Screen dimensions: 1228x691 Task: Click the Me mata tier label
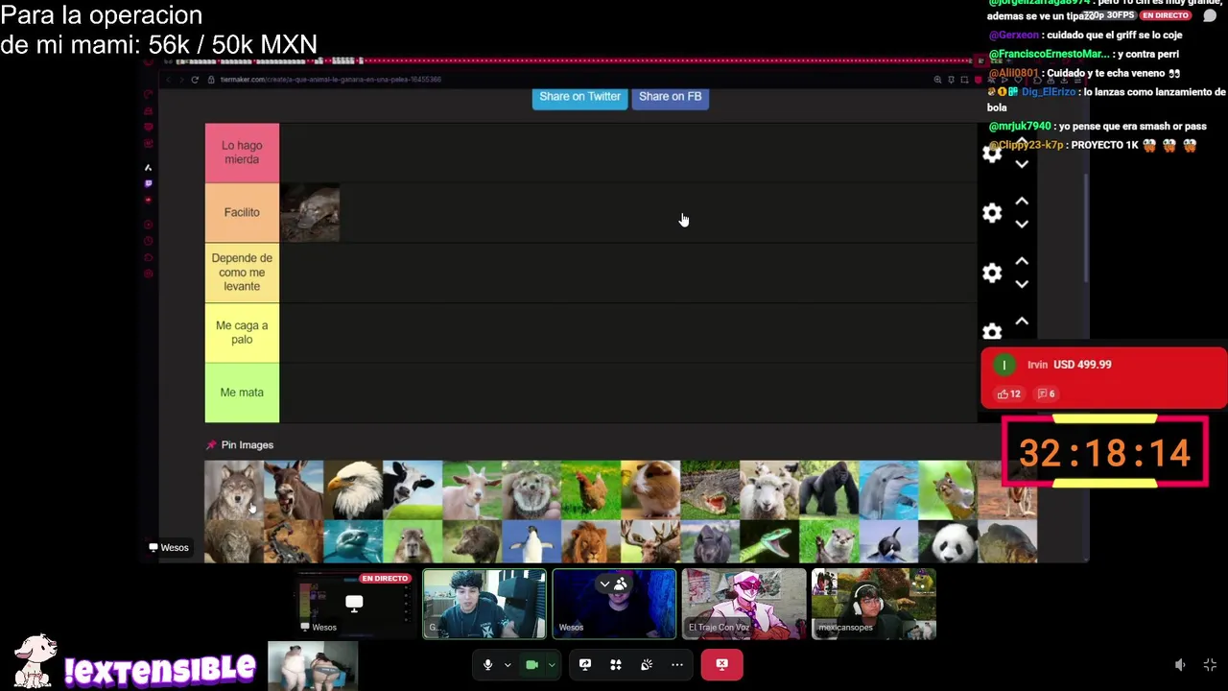tap(242, 393)
